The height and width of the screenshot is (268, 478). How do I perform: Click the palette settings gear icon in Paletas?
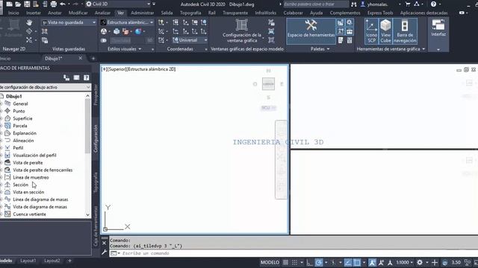coord(350,22)
